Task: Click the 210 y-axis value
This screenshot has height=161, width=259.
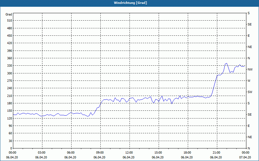Action: tap(10, 96)
